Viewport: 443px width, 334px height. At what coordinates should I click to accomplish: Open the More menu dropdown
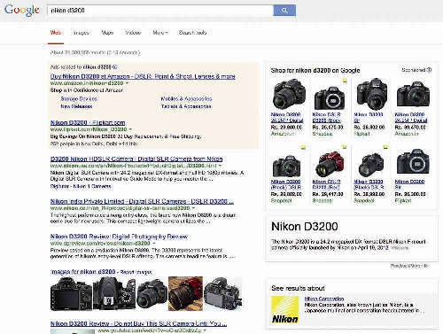coord(160,33)
